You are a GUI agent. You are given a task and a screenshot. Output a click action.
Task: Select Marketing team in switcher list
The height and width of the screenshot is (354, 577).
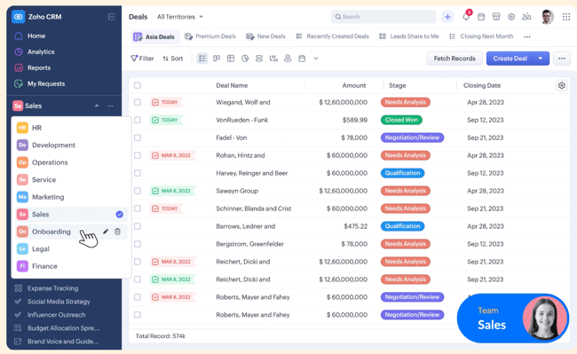[71, 197]
